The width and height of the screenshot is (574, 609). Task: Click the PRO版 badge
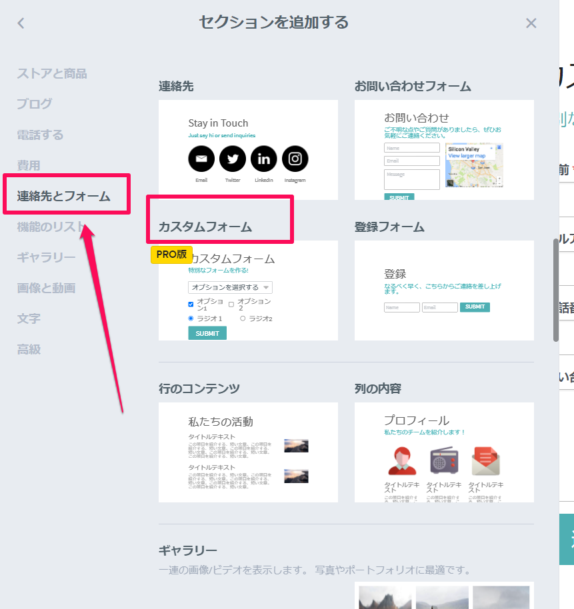pyautogui.click(x=171, y=255)
